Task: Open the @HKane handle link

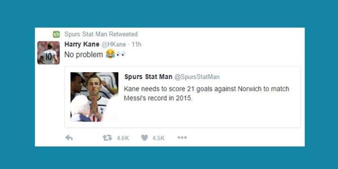Action: click(x=114, y=45)
